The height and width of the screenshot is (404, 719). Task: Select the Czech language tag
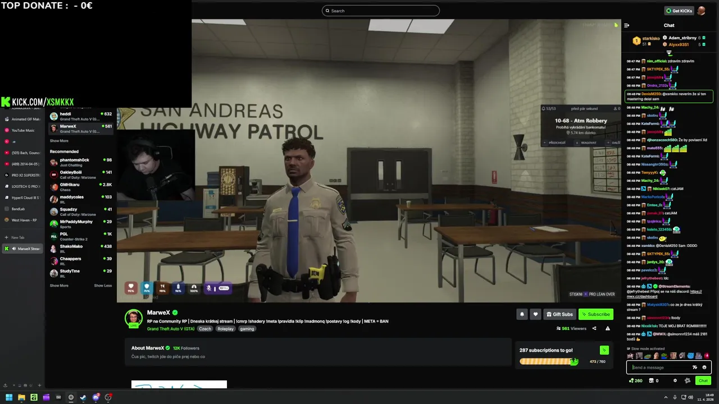pos(205,329)
